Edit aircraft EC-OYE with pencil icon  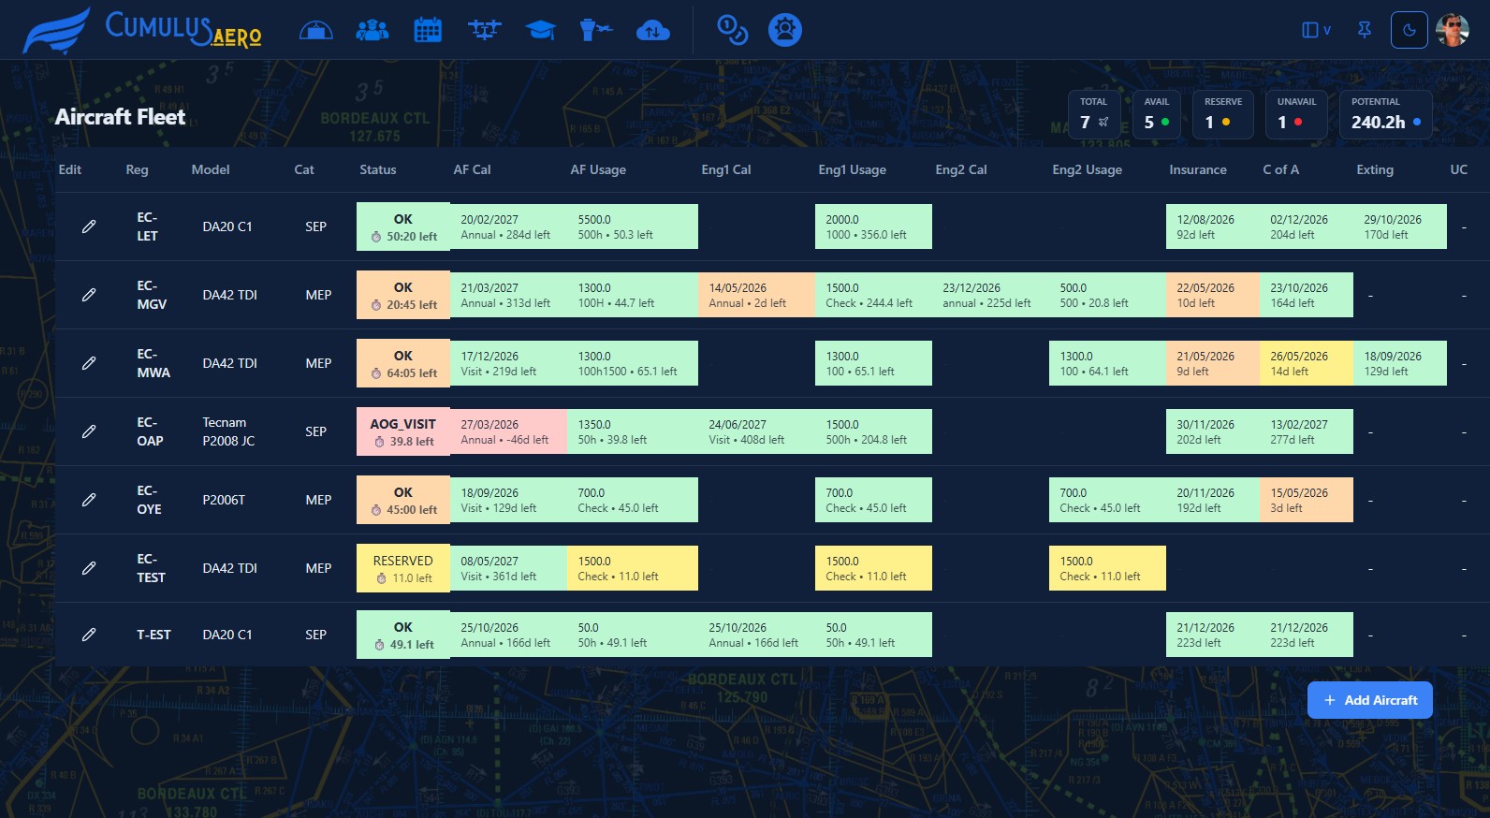coord(89,500)
